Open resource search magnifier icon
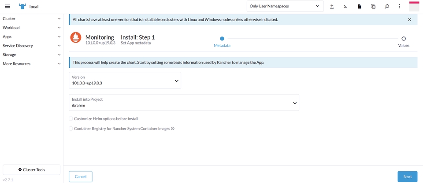This screenshot has height=183, width=423. click(387, 7)
